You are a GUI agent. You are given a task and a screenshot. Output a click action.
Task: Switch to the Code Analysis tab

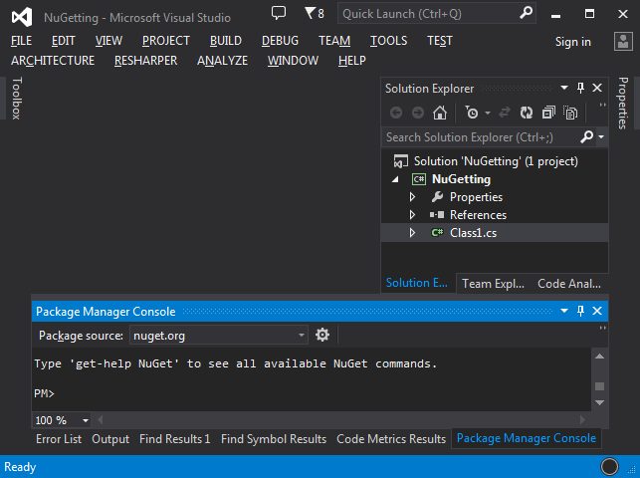point(569,283)
